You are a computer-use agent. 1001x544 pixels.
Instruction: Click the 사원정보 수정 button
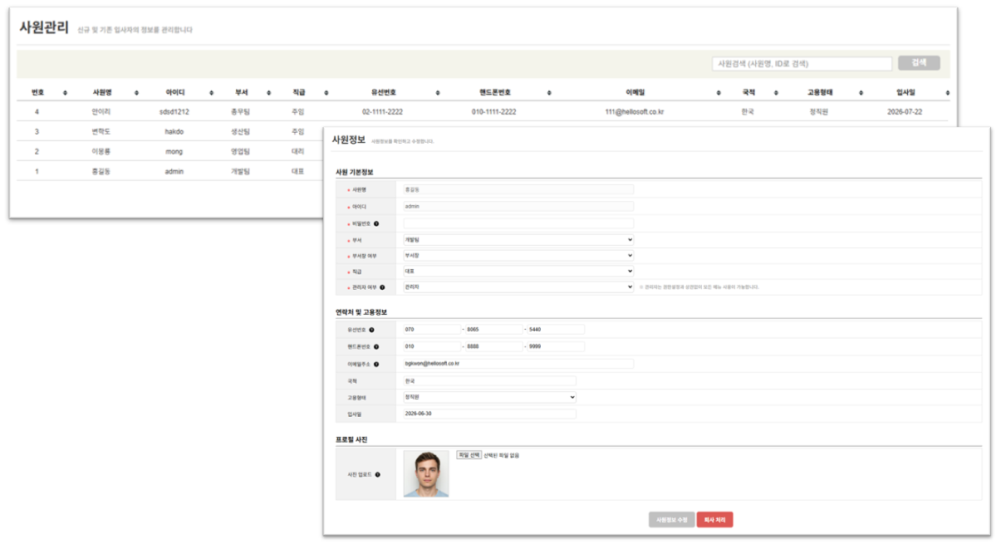pos(671,520)
